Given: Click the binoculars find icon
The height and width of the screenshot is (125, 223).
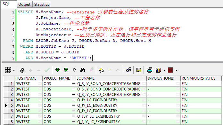Looking at the screenshot, I should (83, 70).
